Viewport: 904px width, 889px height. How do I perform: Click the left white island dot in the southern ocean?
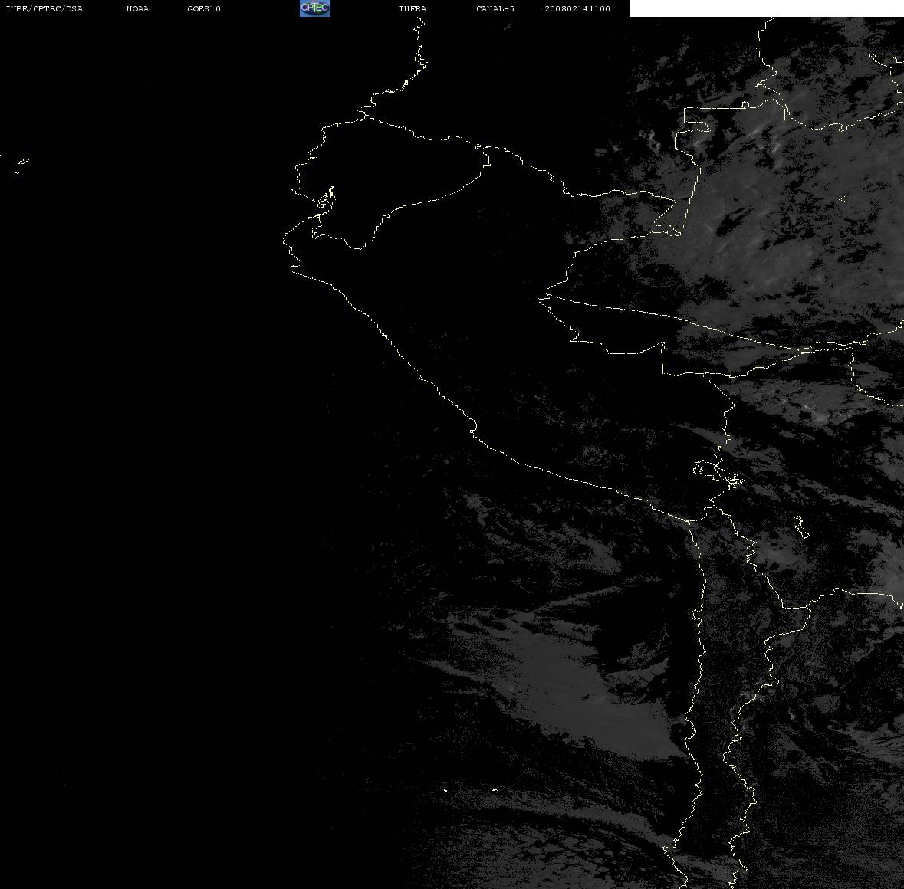click(x=445, y=790)
